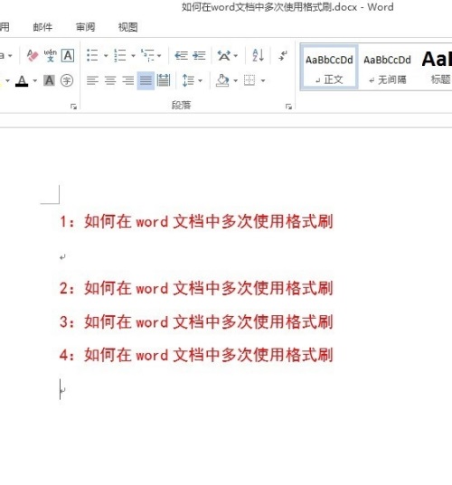
Task: Center align the text
Action: click(x=110, y=80)
